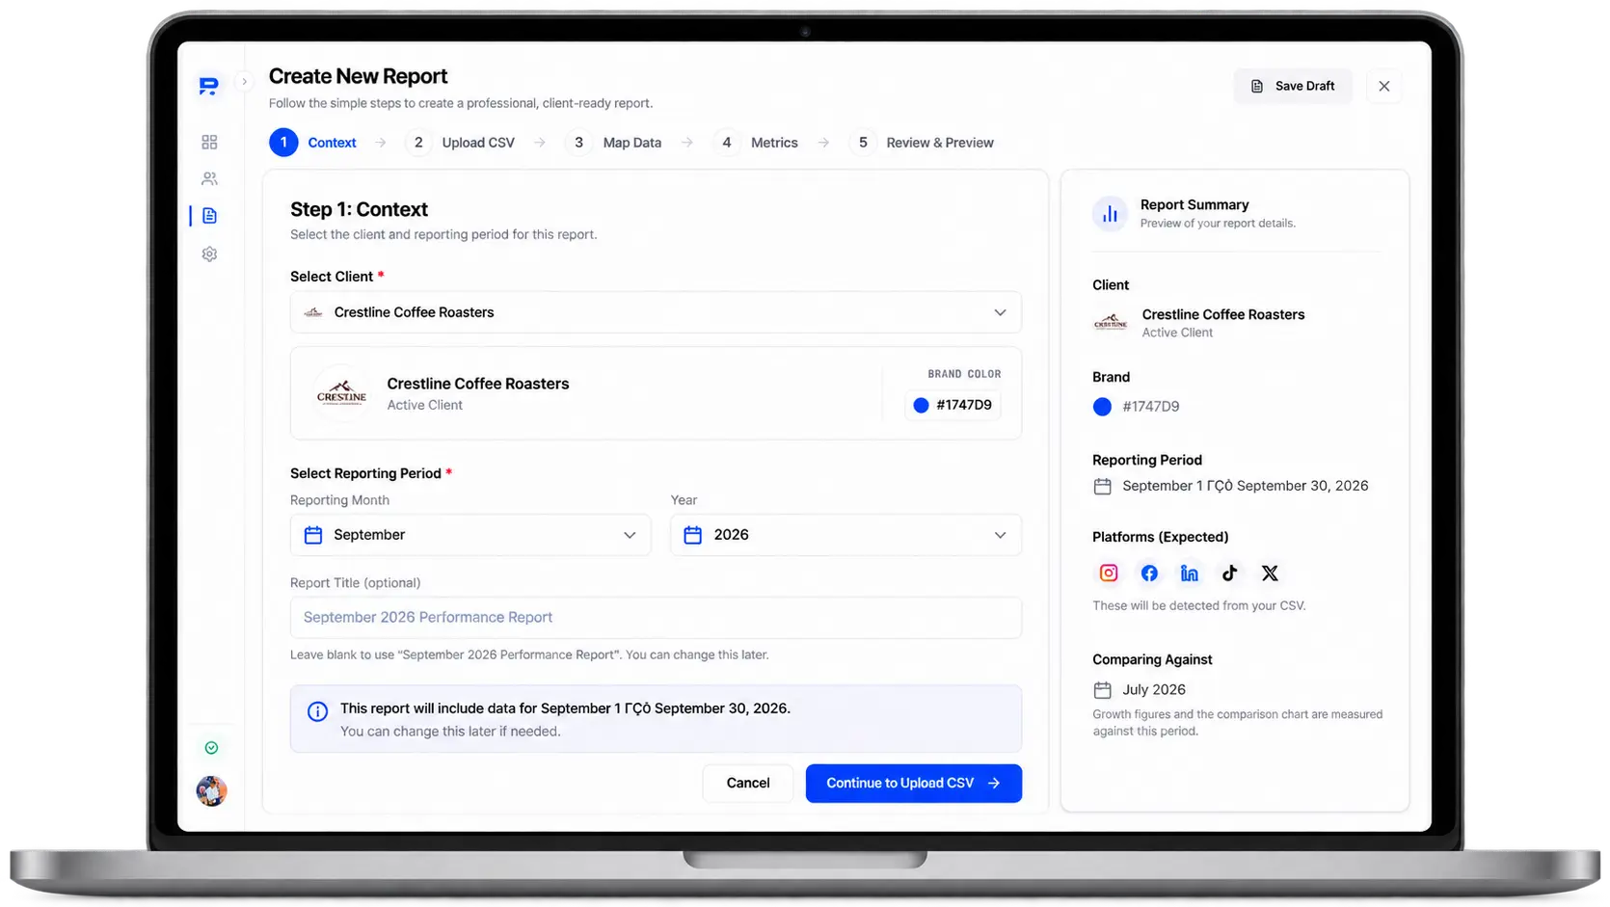
Task: Click the Cancel button
Action: tap(748, 784)
